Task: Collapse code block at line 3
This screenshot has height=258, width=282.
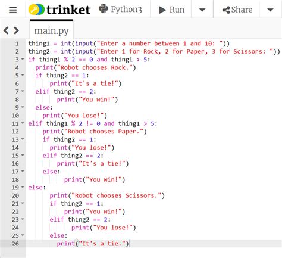Action: 23,59
